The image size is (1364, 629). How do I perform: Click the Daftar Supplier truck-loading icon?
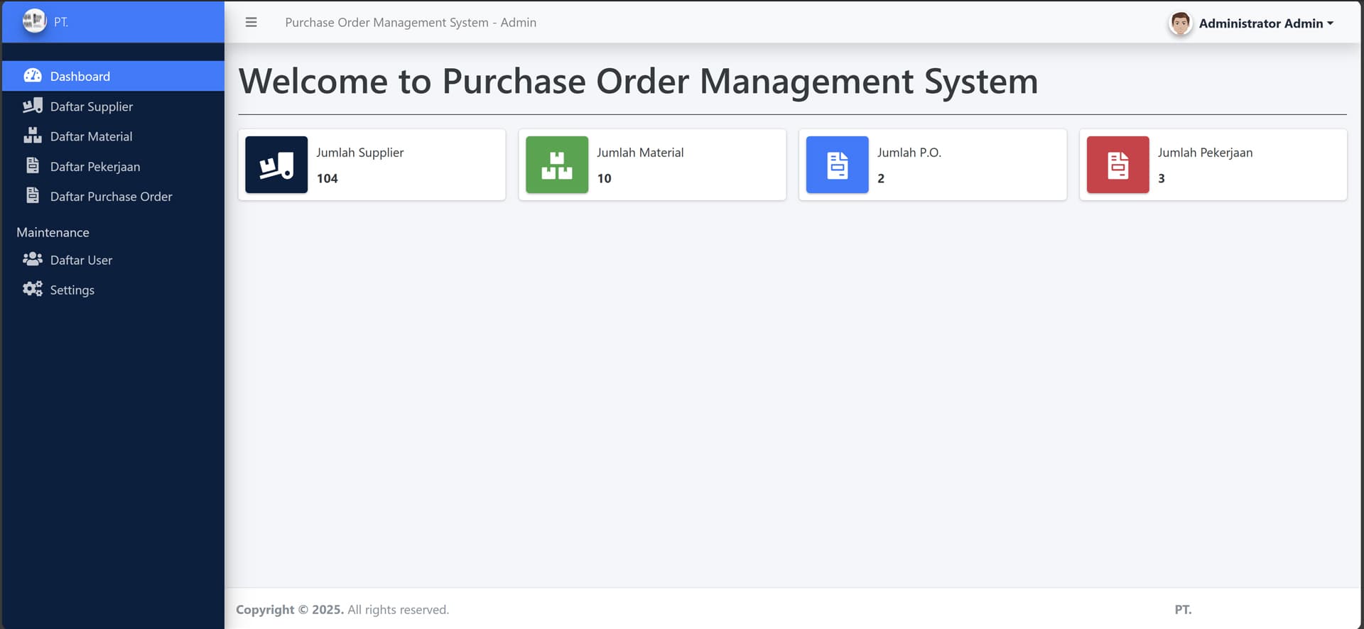coord(33,106)
